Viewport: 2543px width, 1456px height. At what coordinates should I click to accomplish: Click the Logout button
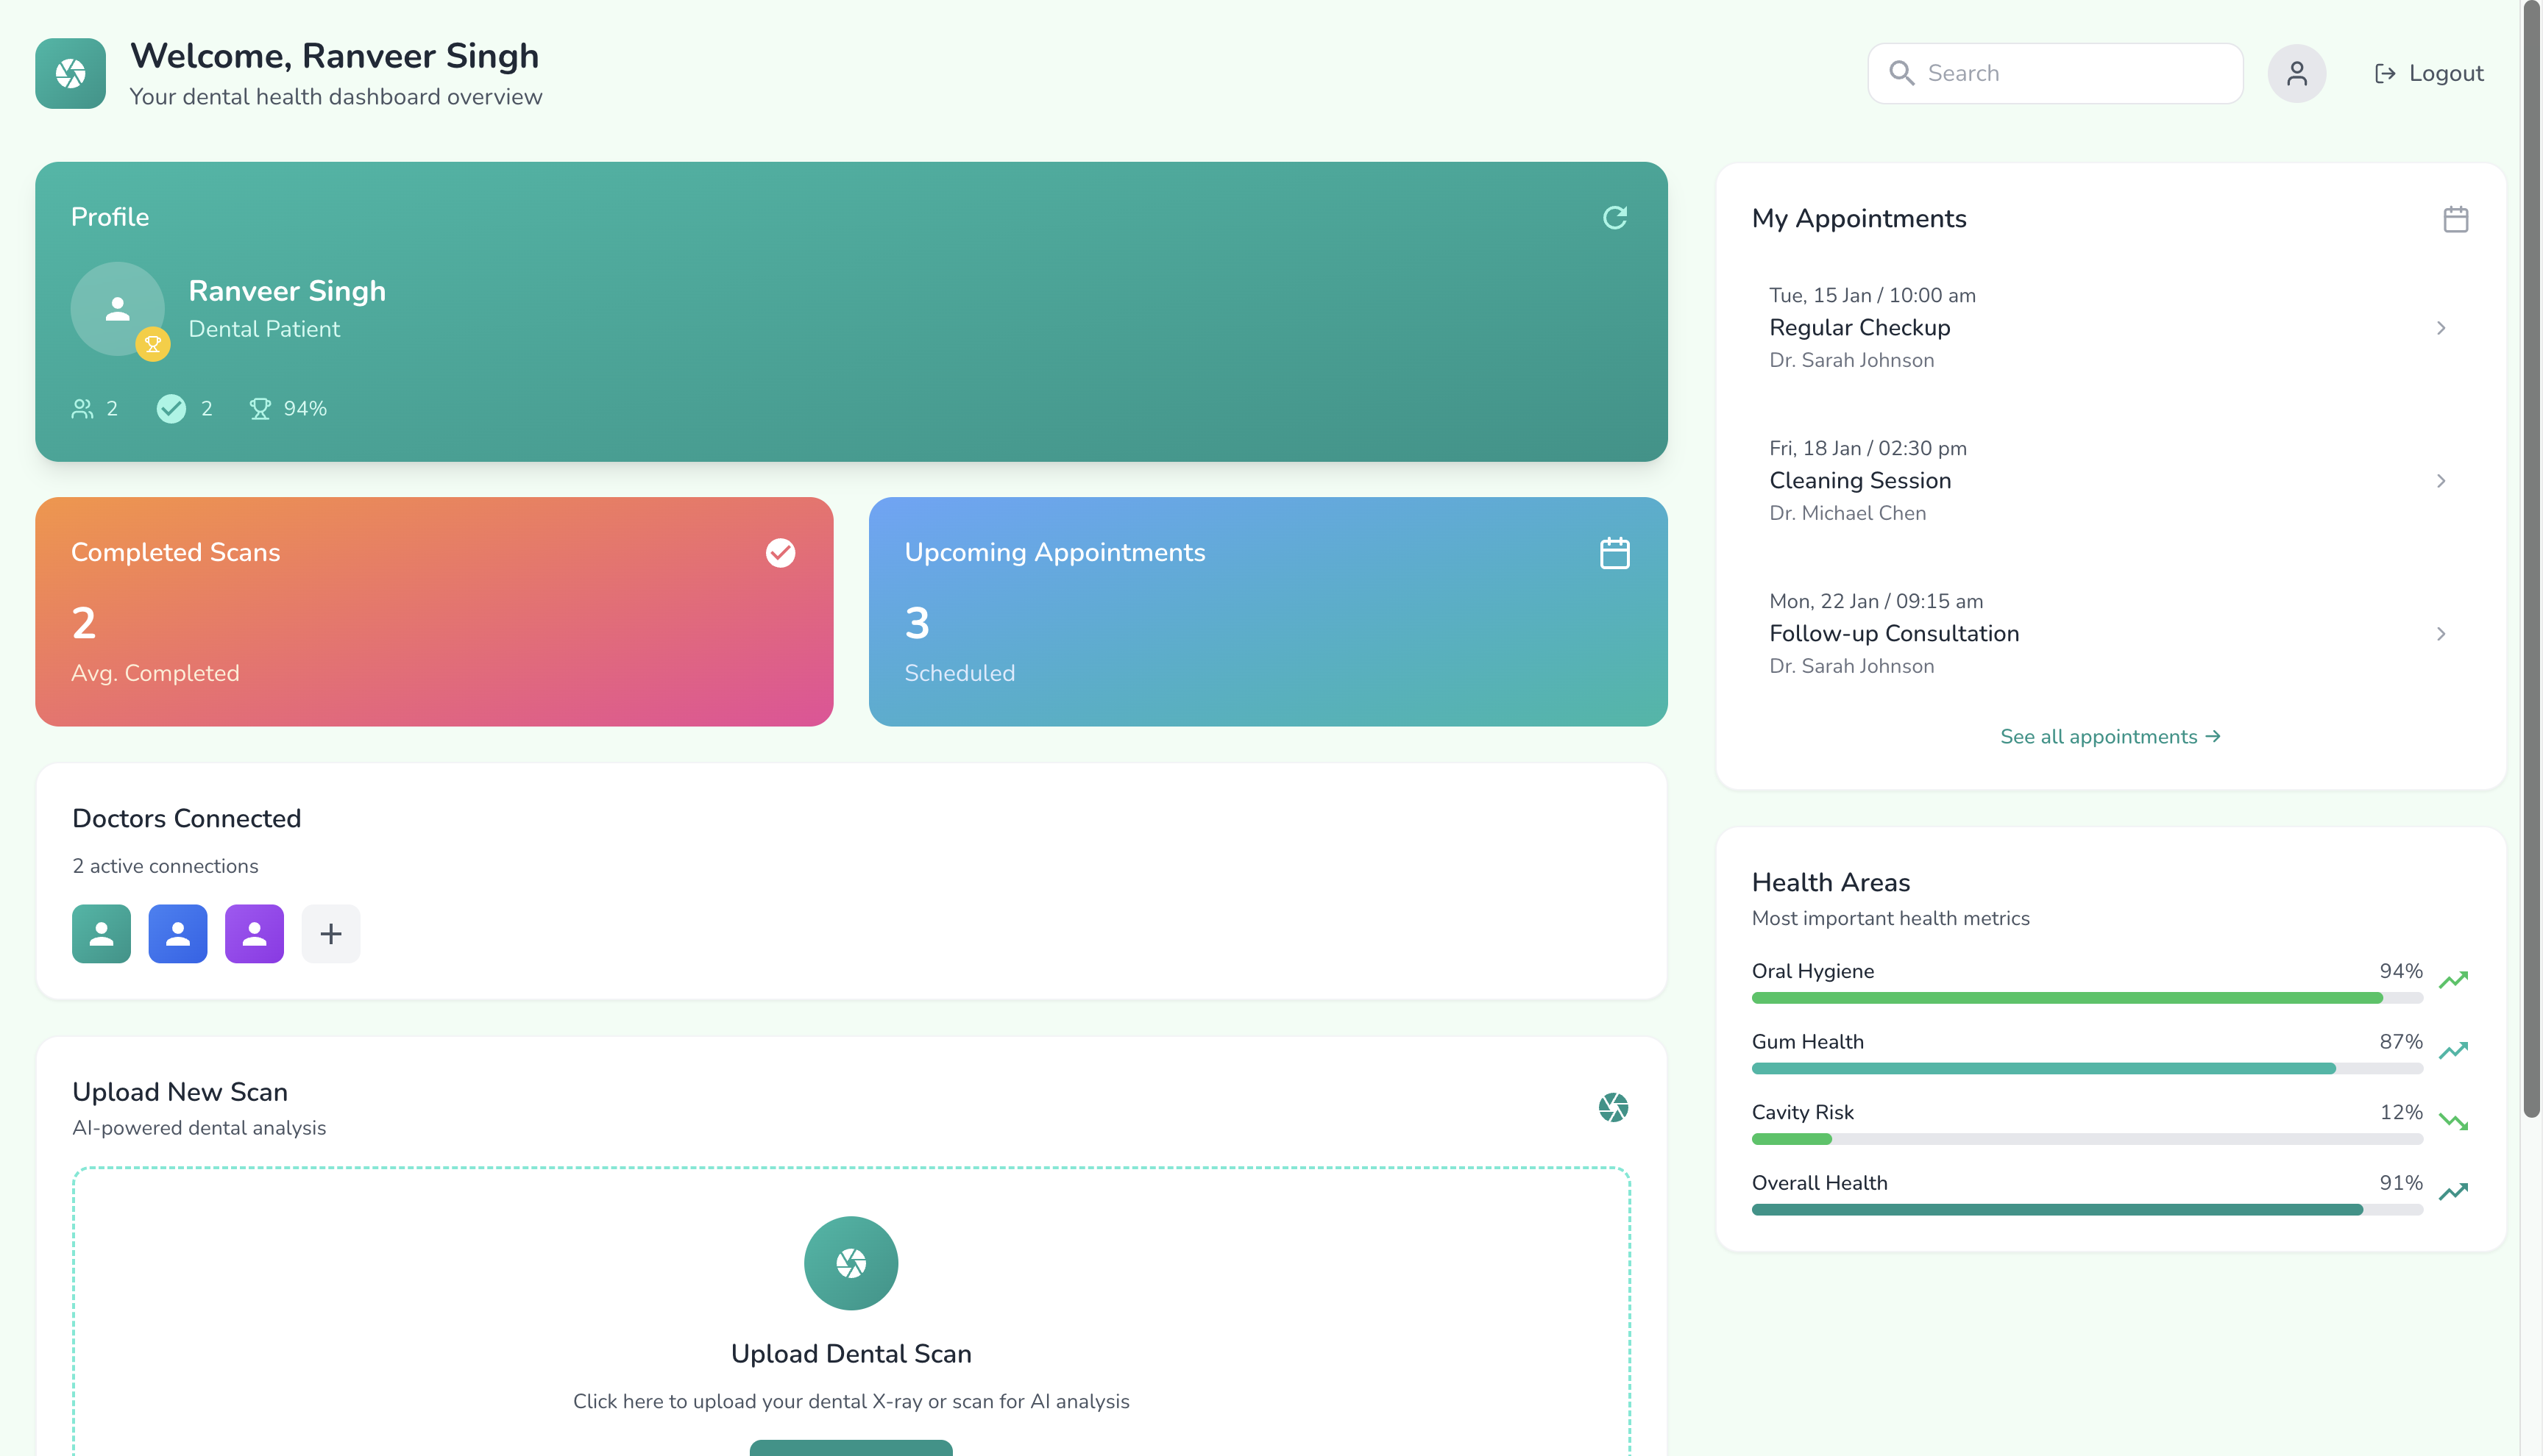pos(2428,73)
